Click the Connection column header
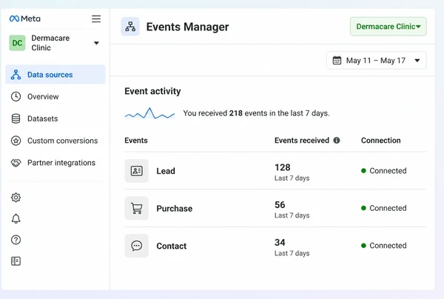The width and height of the screenshot is (444, 299). tap(380, 141)
